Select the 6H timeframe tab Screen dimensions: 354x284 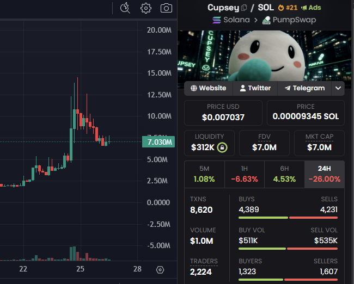click(x=284, y=174)
